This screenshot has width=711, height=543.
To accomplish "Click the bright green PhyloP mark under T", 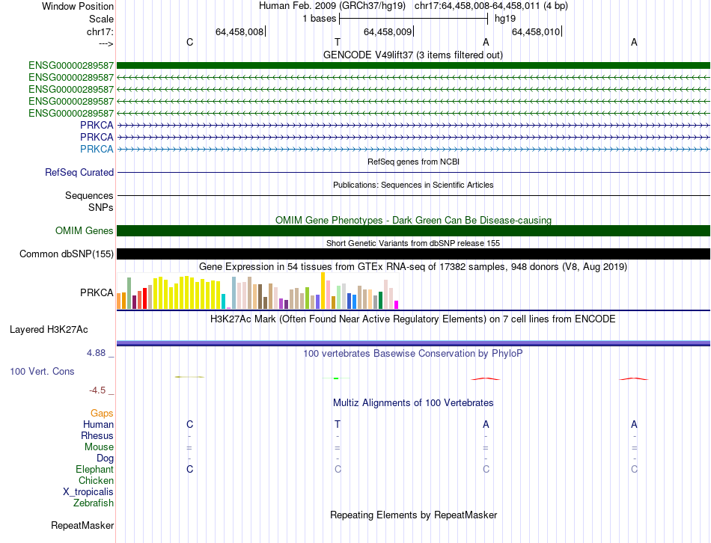I will 336,378.
